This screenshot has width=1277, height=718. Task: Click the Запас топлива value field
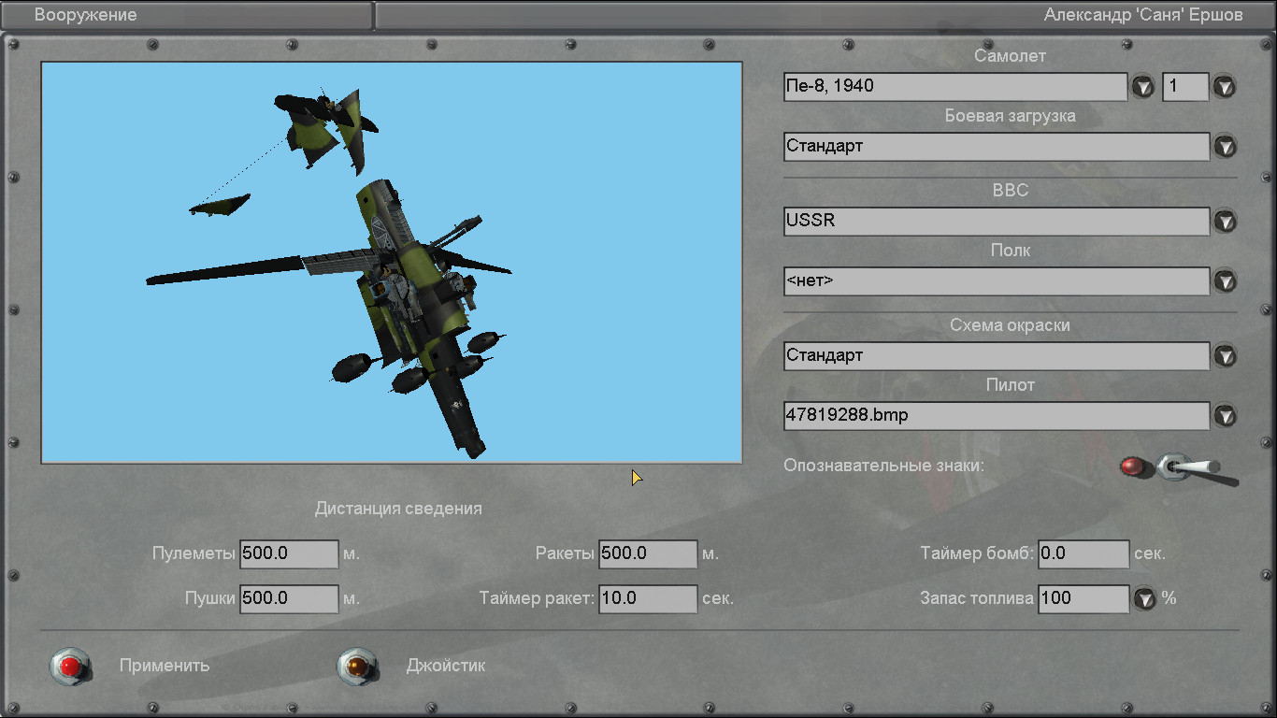point(1083,598)
